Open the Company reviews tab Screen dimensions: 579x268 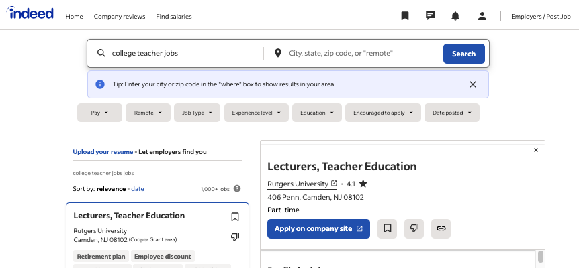(120, 17)
